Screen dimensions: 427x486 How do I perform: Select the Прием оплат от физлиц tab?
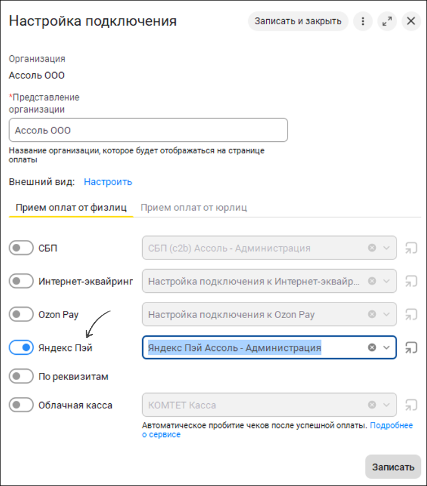71,207
